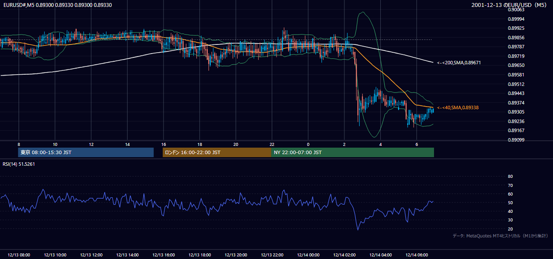Viewport: 553px width, 259px height.
Task: Click hour tick 10 under price chart
Action: coord(55,144)
